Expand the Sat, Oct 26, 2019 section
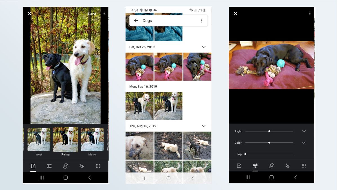The width and height of the screenshot is (338, 190). pyautogui.click(x=203, y=47)
